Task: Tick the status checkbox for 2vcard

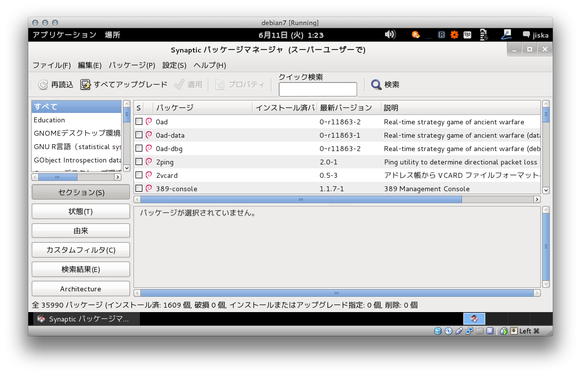Action: point(139,175)
